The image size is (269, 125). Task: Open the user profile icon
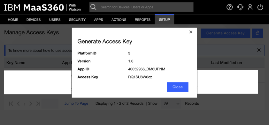click(250, 7)
